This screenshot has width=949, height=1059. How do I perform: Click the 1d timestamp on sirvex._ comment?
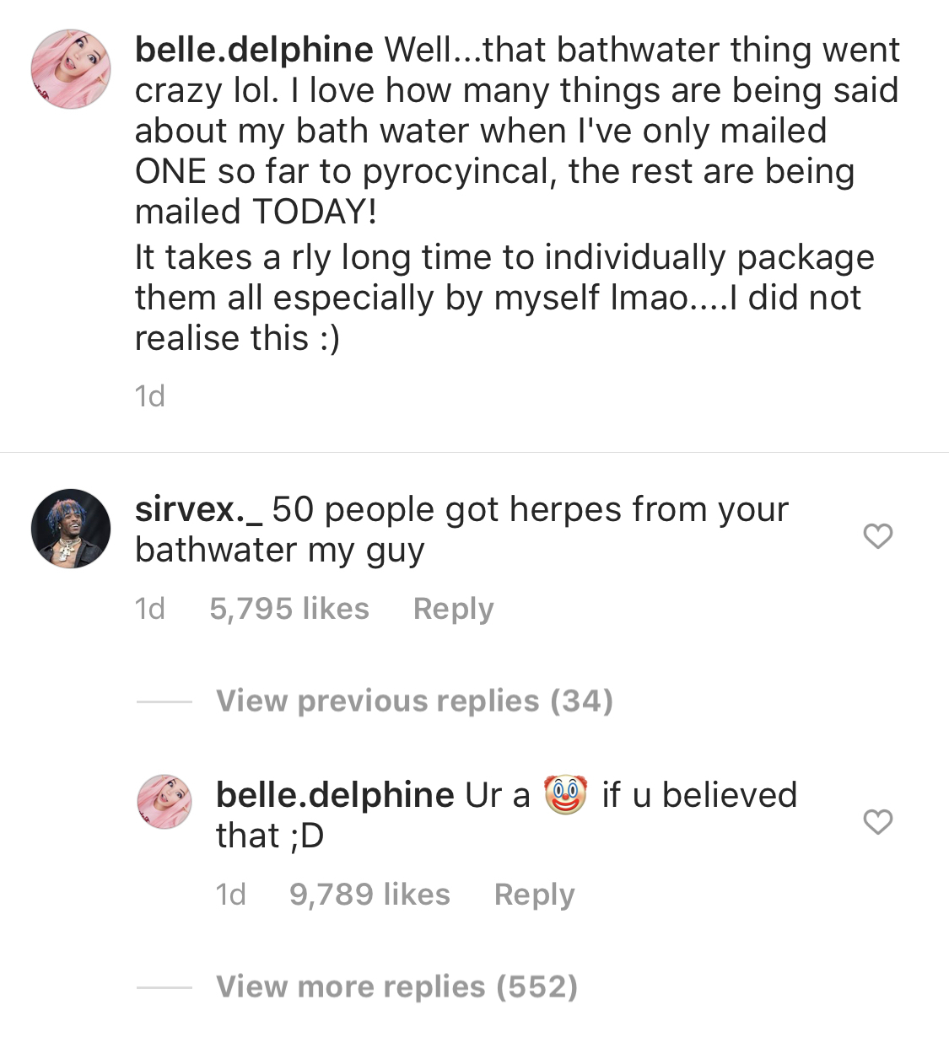pyautogui.click(x=150, y=609)
